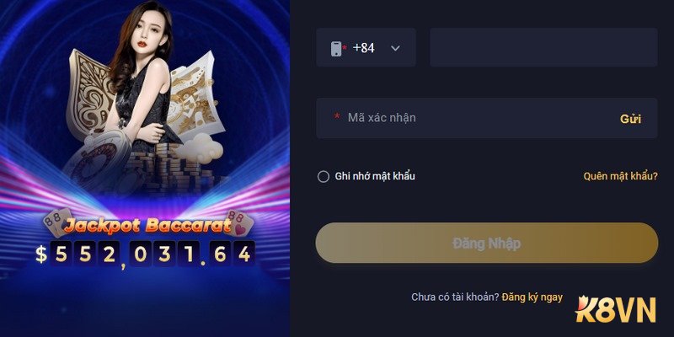Open the +84 country code selector

tap(366, 48)
